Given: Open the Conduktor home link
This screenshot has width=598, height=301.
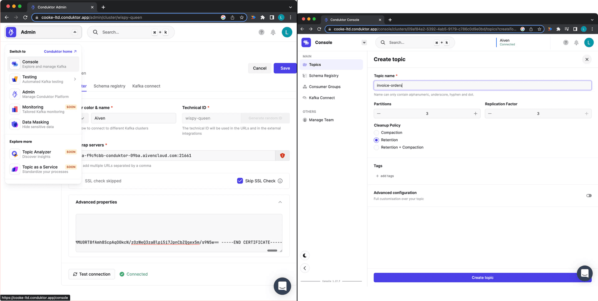Looking at the screenshot, I should click(60, 51).
